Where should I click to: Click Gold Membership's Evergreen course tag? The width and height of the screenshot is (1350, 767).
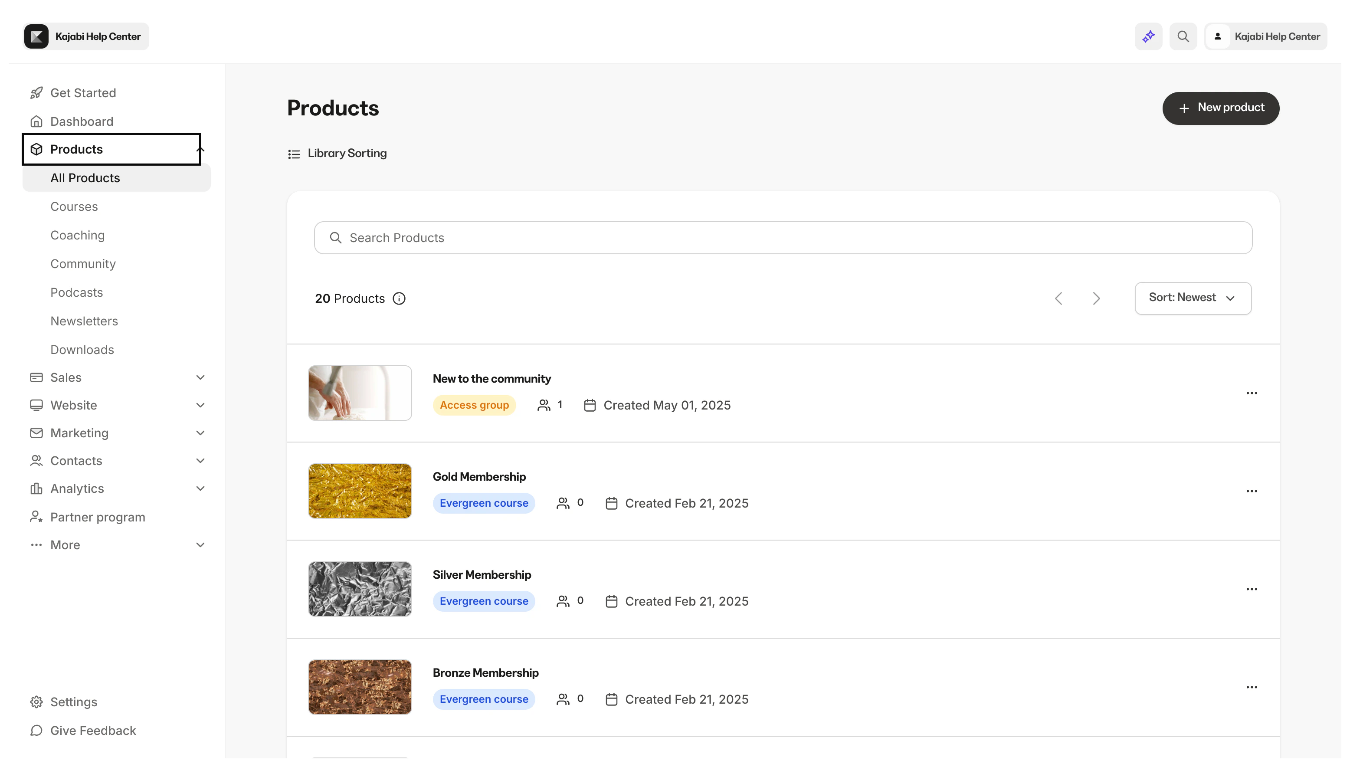[x=484, y=503]
